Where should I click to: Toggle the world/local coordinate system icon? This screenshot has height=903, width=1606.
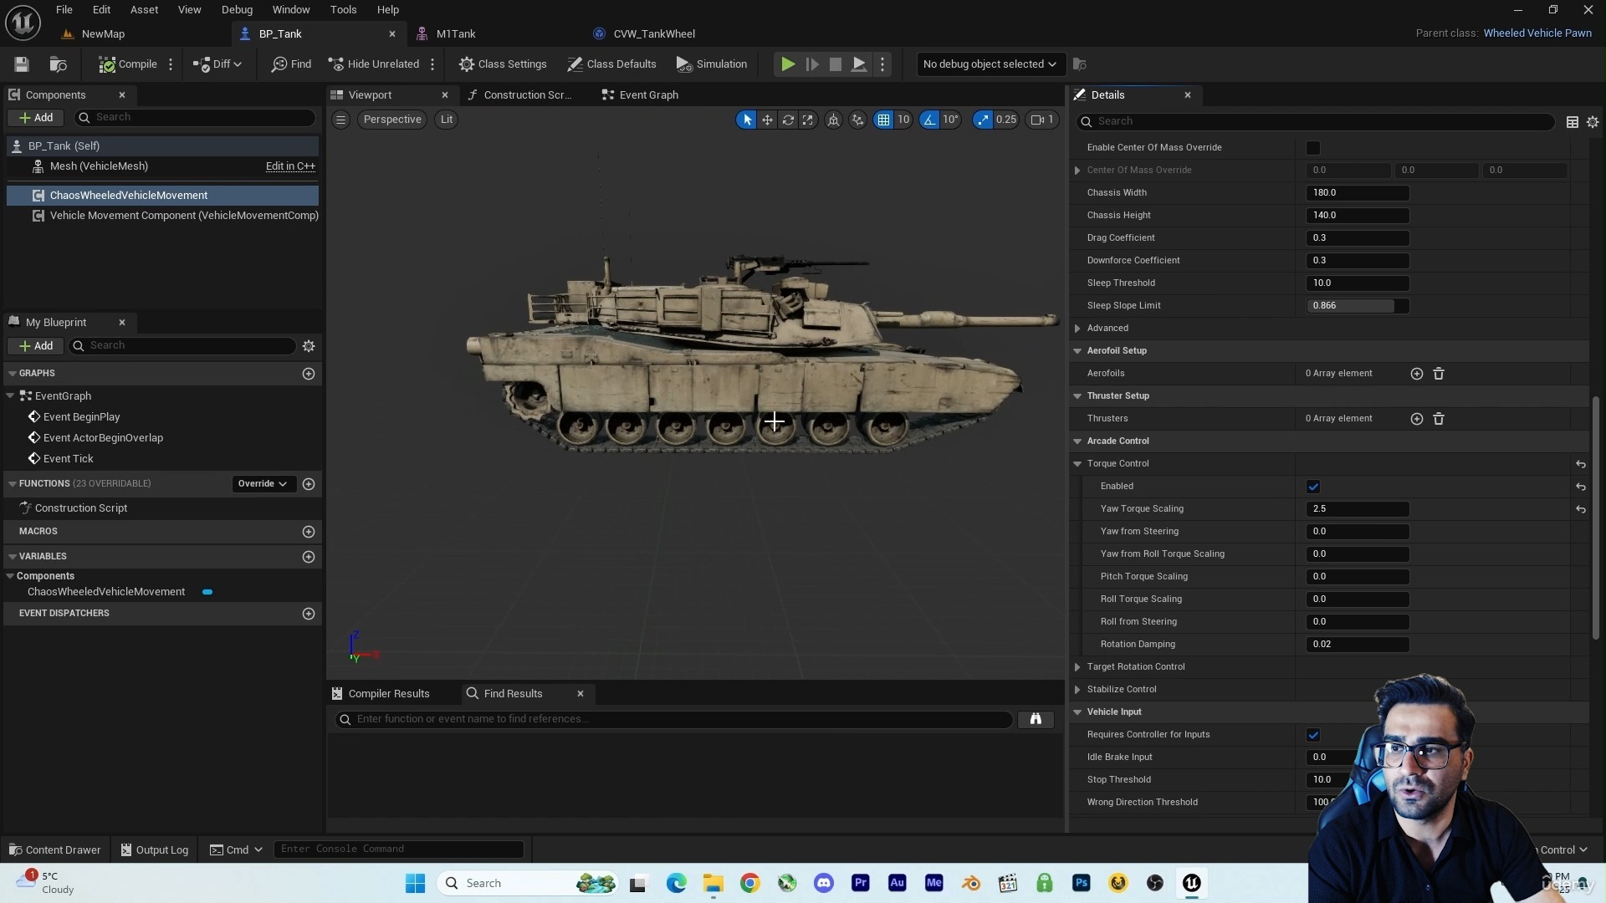(834, 120)
